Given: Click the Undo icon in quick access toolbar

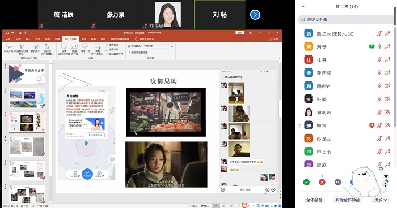Looking at the screenshot, I should (x=13, y=33).
